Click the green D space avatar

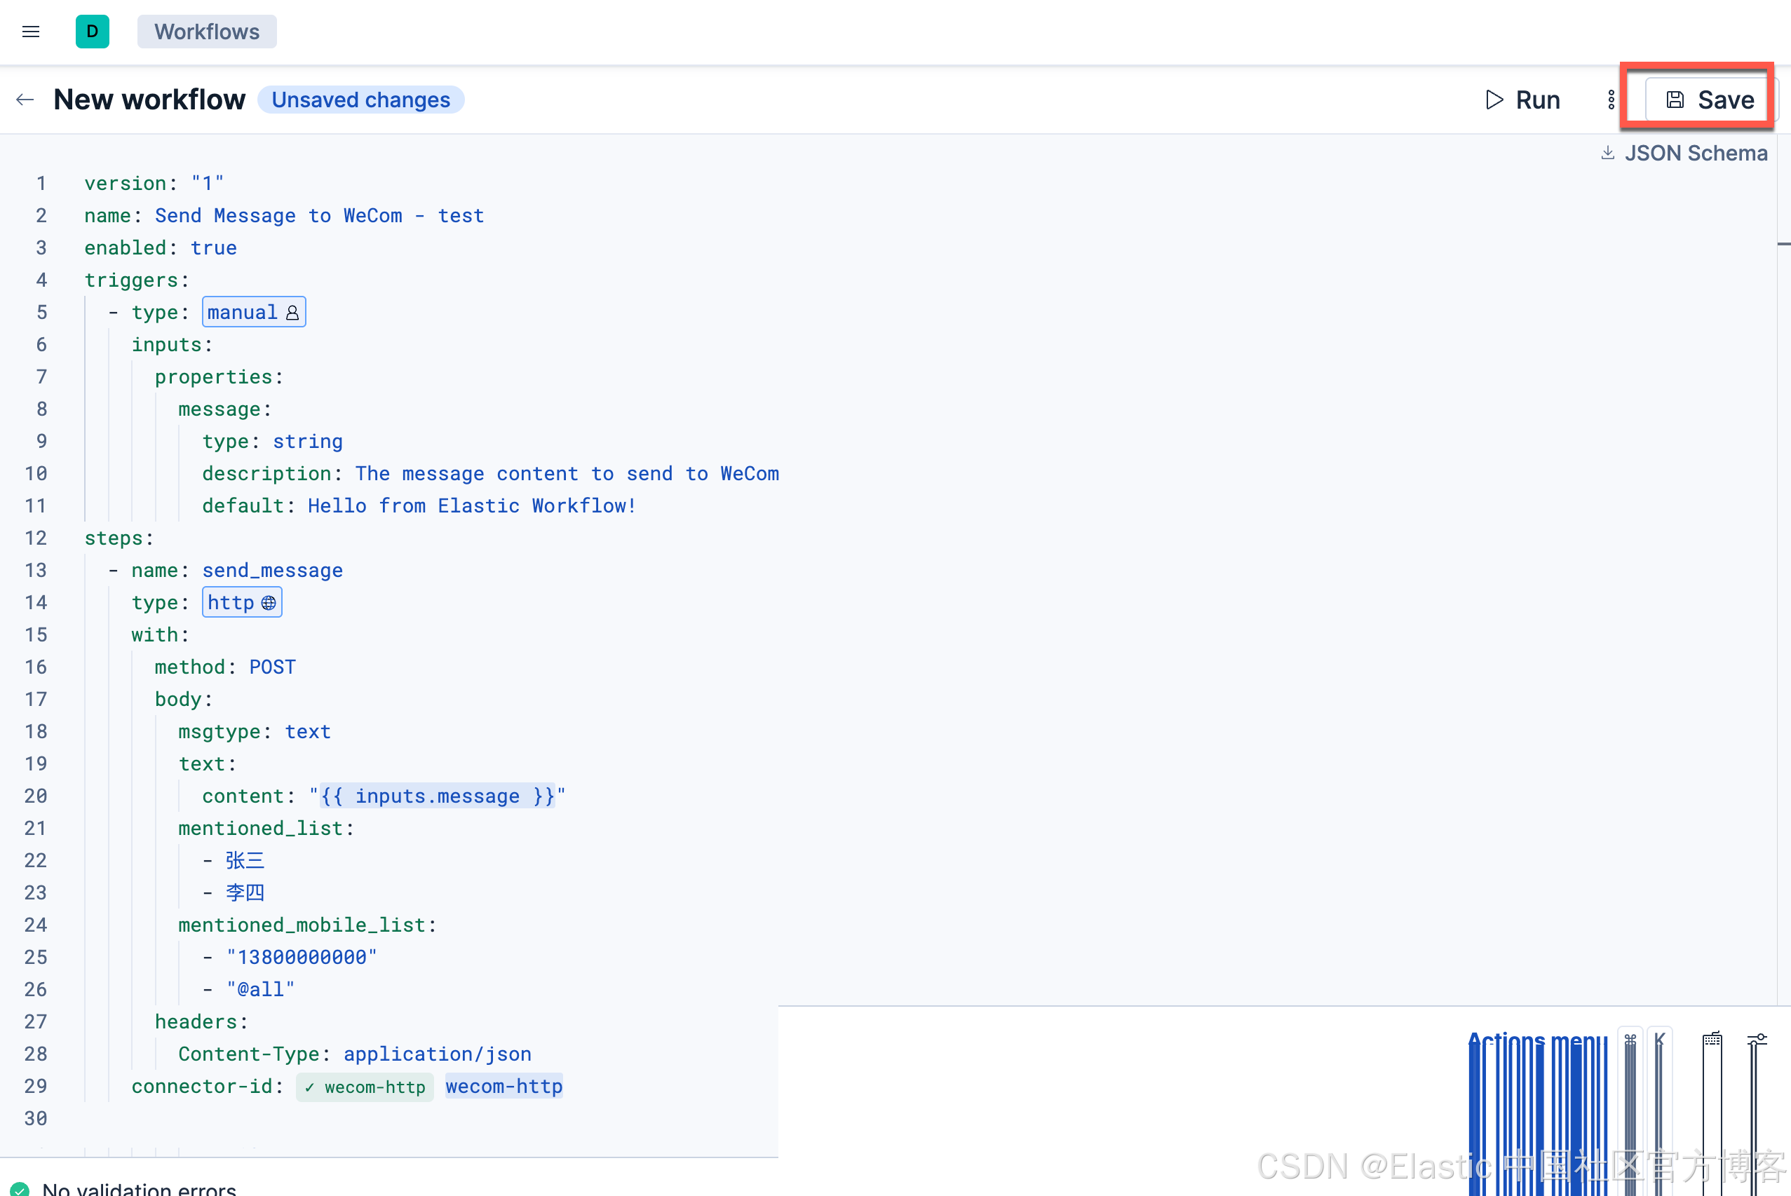click(x=93, y=32)
